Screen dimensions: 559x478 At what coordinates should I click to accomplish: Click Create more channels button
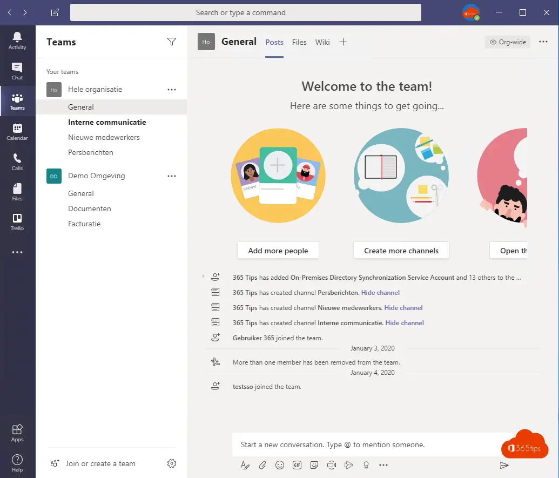pos(401,251)
